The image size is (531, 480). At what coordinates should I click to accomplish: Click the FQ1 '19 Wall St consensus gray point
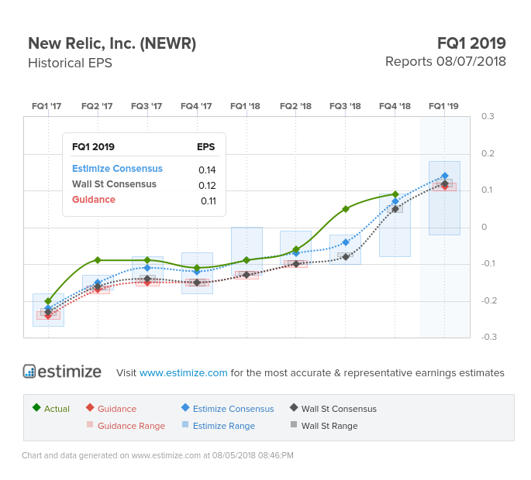click(445, 183)
